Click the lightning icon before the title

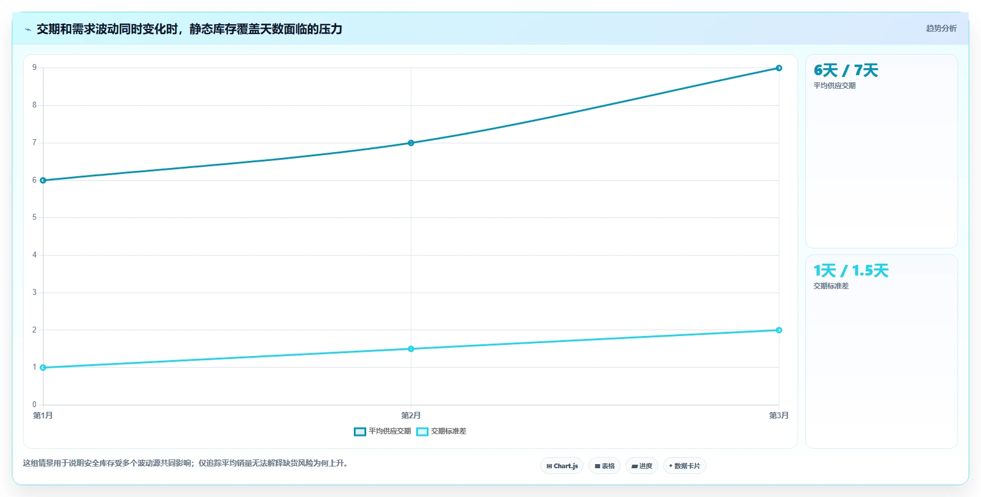click(x=28, y=29)
